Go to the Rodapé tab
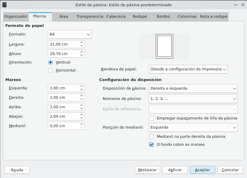The width and height of the screenshot is (247, 178). click(140, 17)
